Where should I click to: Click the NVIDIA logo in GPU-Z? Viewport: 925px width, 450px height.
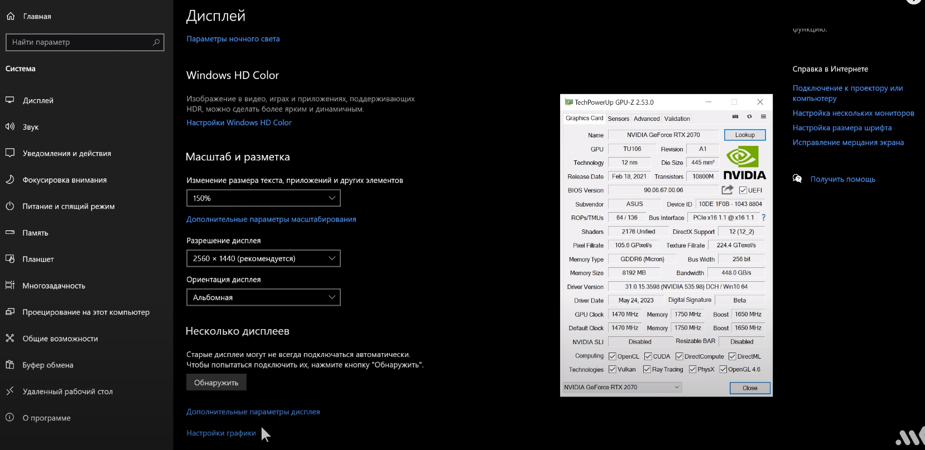pos(745,162)
